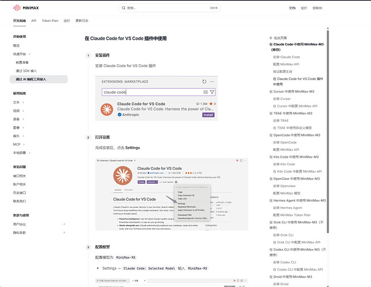Jump to 在 Kilo Code 中使用 MiniMax-M3
371x287 pixels.
(x=294, y=157)
